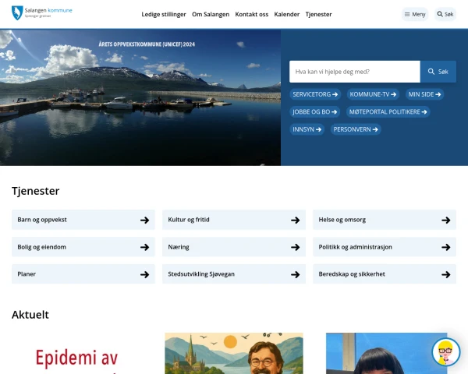Click the arrow next to Barn og oppvekst
468x374 pixels.
click(144, 220)
